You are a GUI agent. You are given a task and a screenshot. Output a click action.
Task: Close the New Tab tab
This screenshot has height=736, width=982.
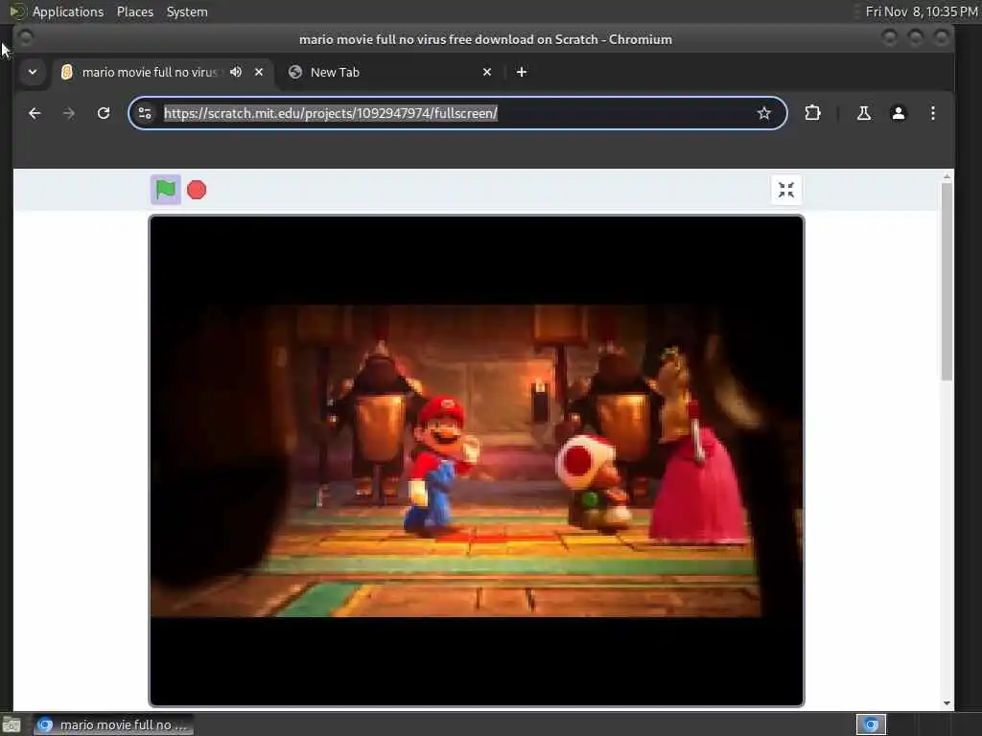click(x=487, y=72)
